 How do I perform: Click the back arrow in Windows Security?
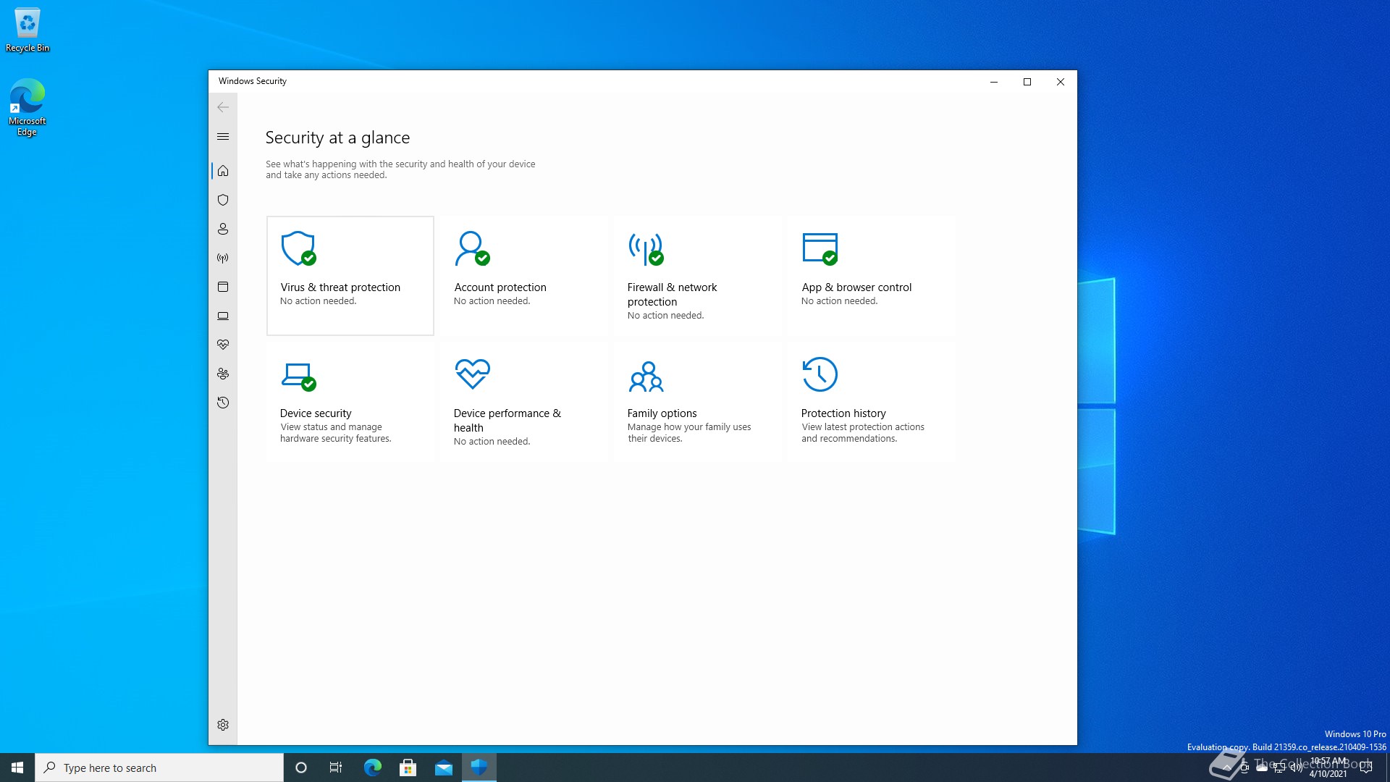coord(223,107)
